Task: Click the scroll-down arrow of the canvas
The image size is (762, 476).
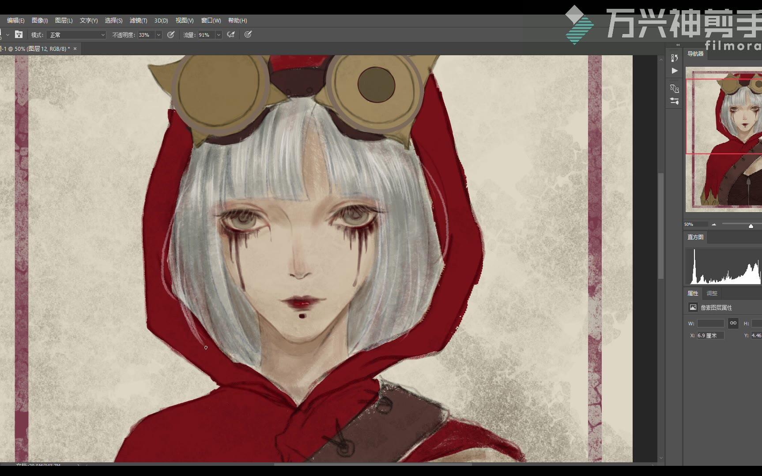Action: coord(660,458)
